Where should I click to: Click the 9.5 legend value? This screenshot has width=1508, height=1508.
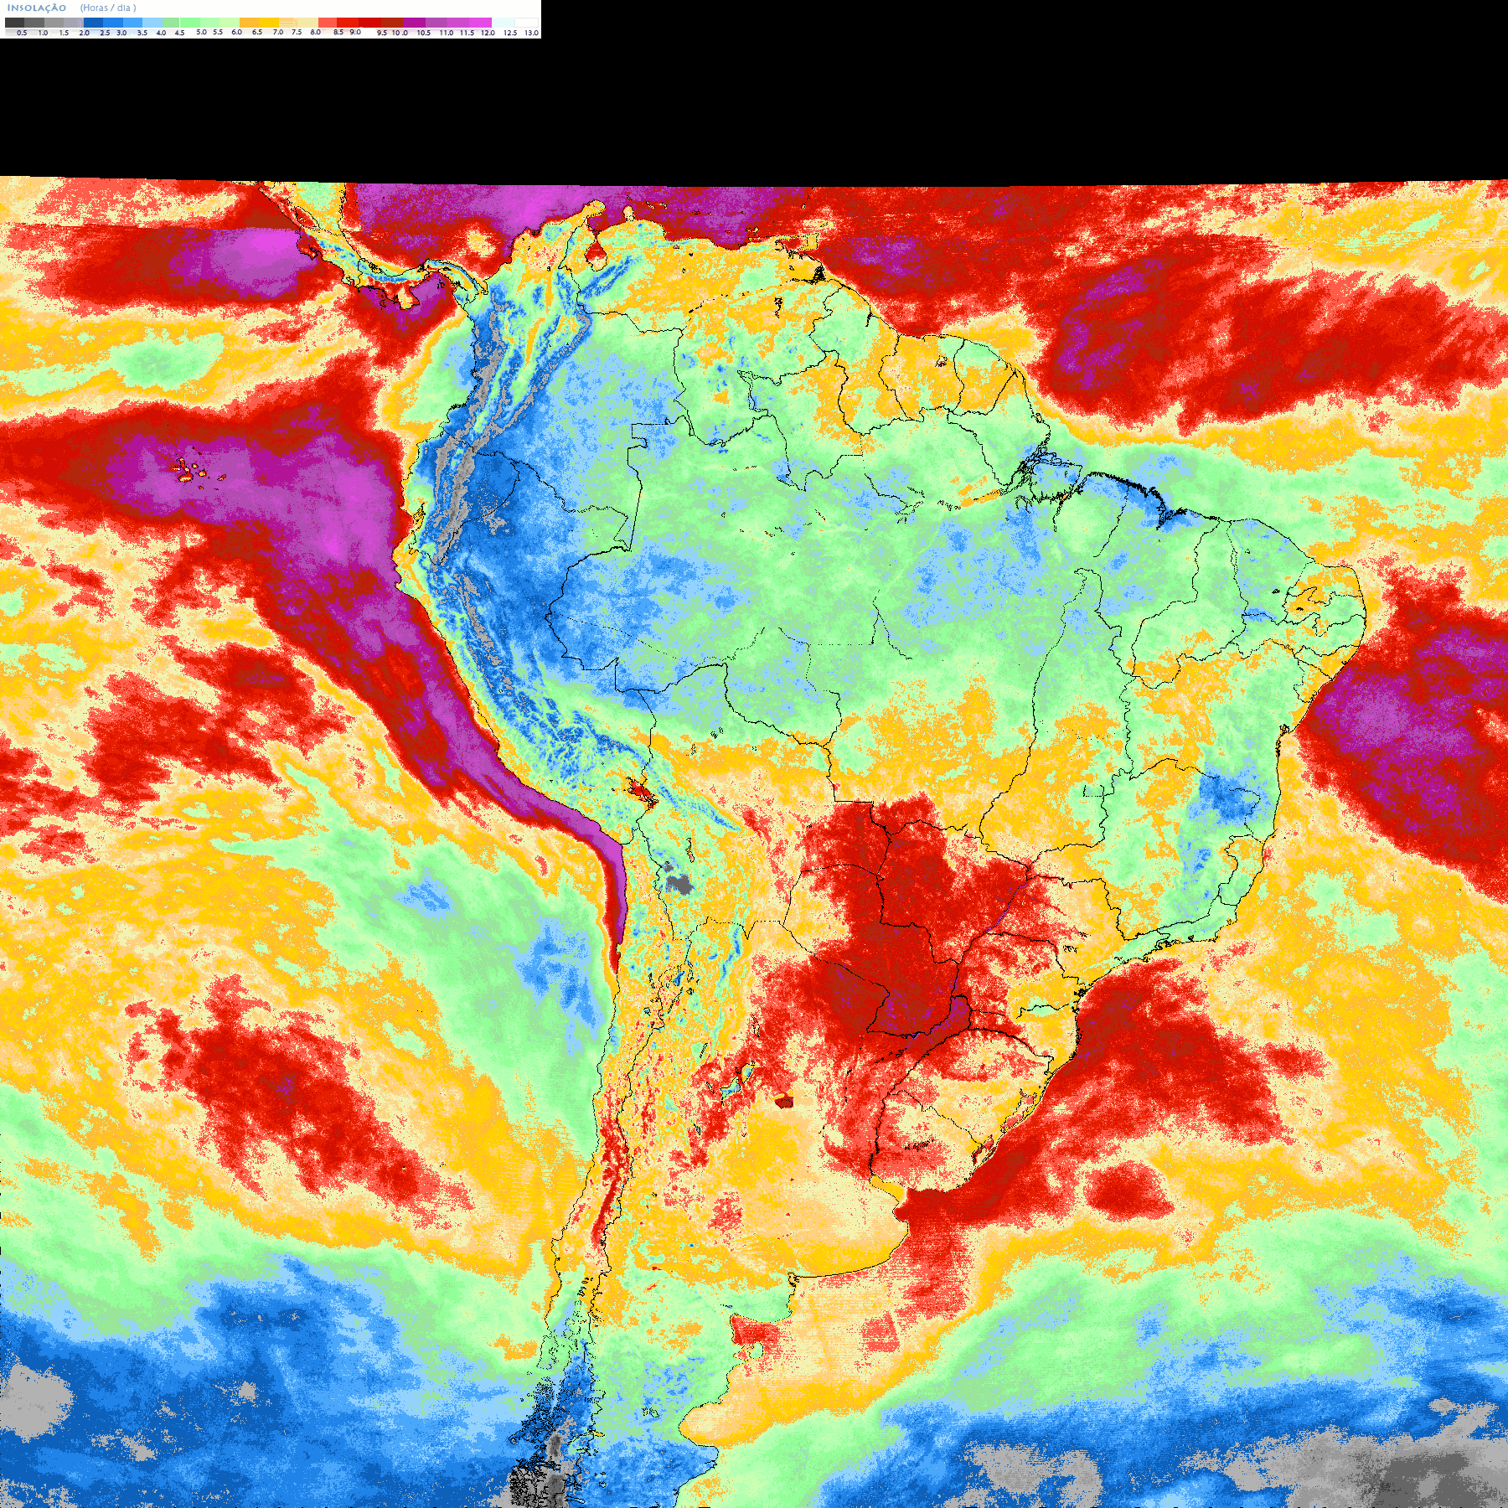click(x=382, y=33)
